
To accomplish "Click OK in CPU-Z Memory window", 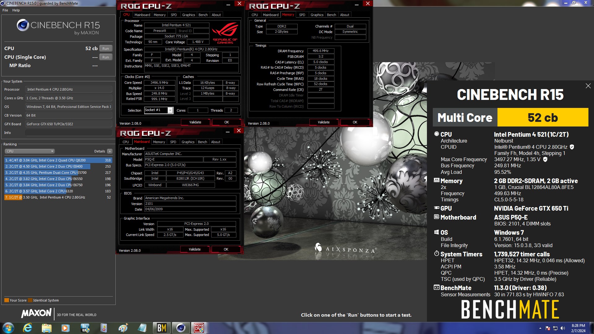I will click(355, 122).
